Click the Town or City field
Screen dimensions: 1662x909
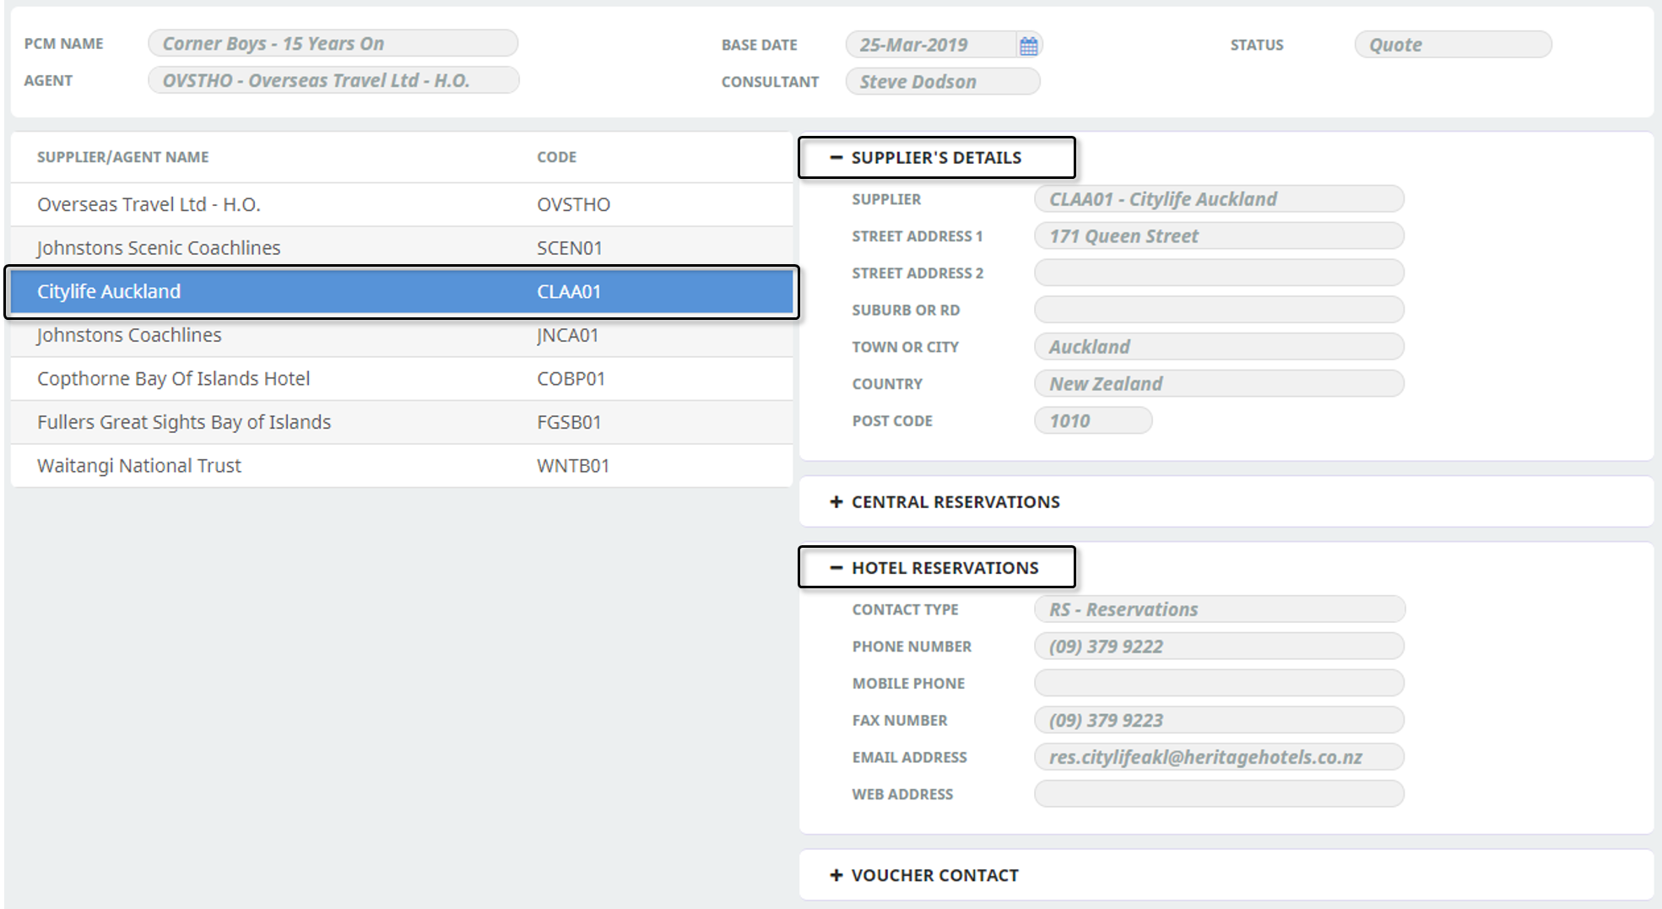coord(1219,347)
